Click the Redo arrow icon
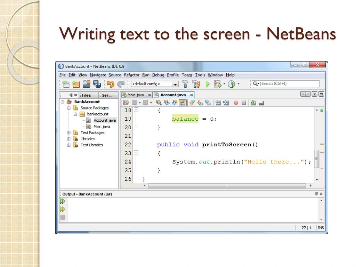 (x=121, y=84)
